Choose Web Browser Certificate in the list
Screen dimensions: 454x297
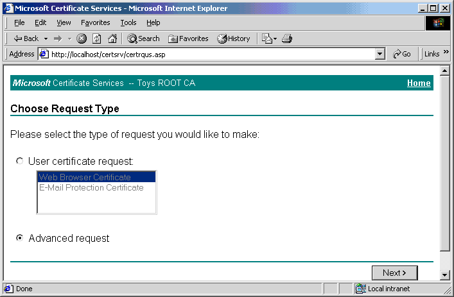(x=96, y=177)
